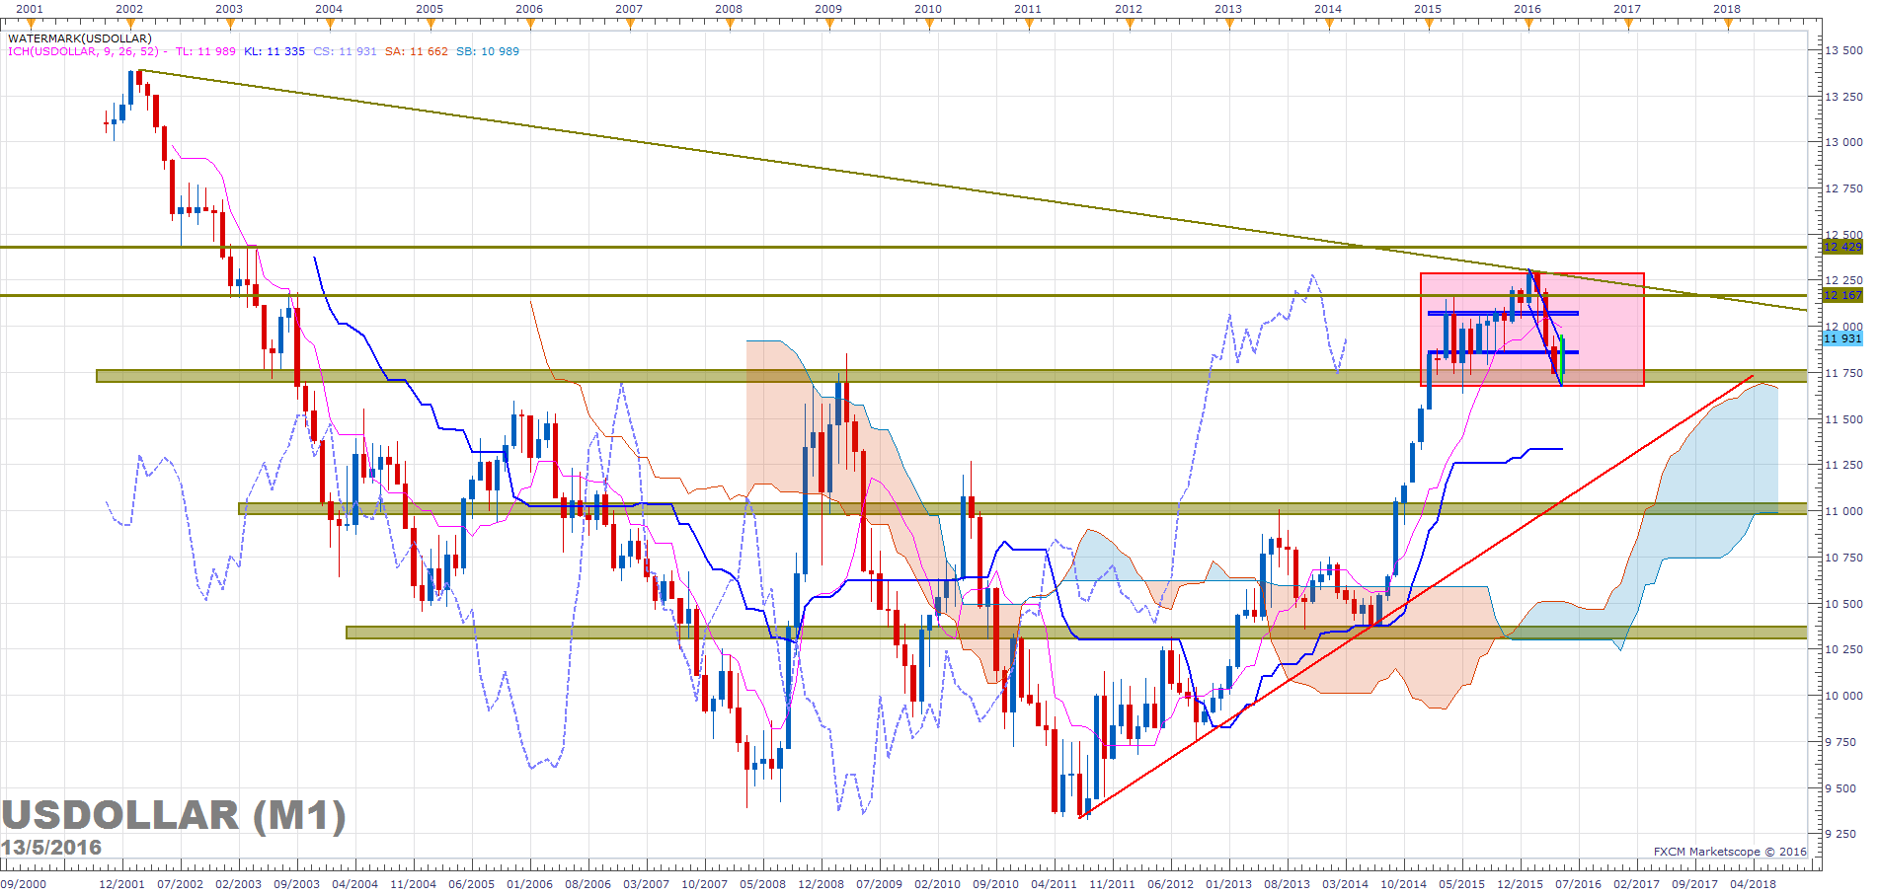This screenshot has height=896, width=1879.
Task: Click the TL: 11 989 legend value
Action: [x=205, y=51]
